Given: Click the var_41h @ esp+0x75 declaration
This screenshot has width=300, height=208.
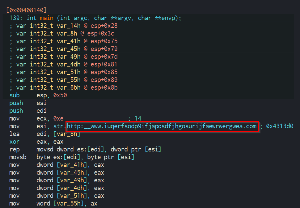Looking at the screenshot, I should click(64, 41).
